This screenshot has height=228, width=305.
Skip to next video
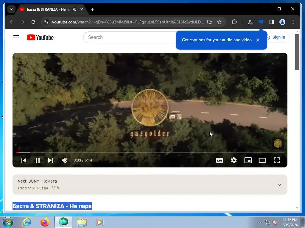point(51,160)
